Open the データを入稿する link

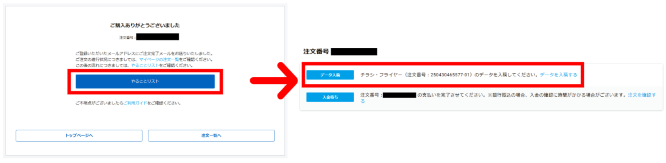point(558,75)
